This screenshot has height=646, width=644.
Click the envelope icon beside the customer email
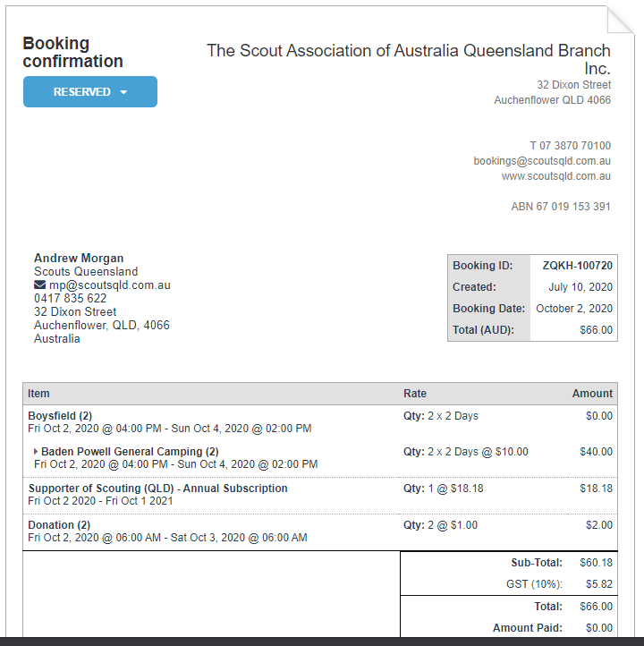click(39, 285)
